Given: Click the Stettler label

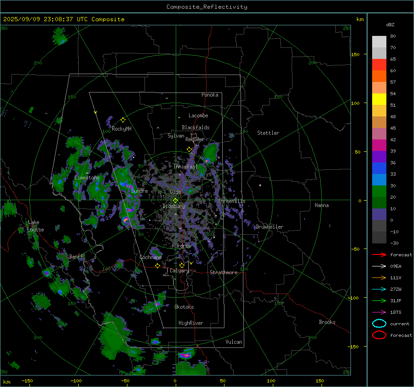Looking at the screenshot, I should click(x=268, y=133).
